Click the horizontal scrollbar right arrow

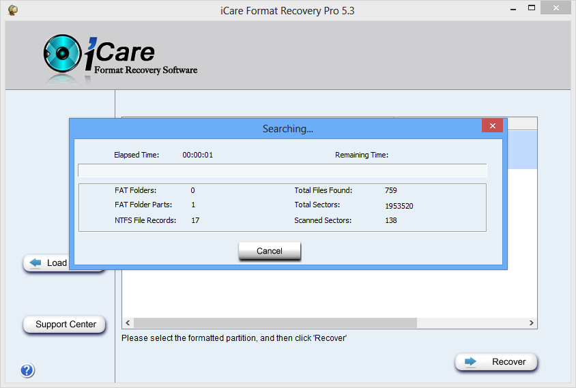point(531,323)
